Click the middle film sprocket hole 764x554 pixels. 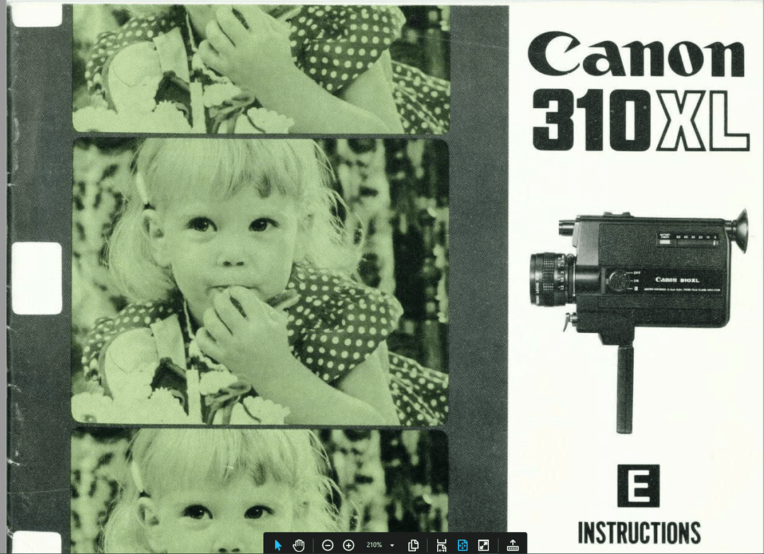tap(37, 278)
